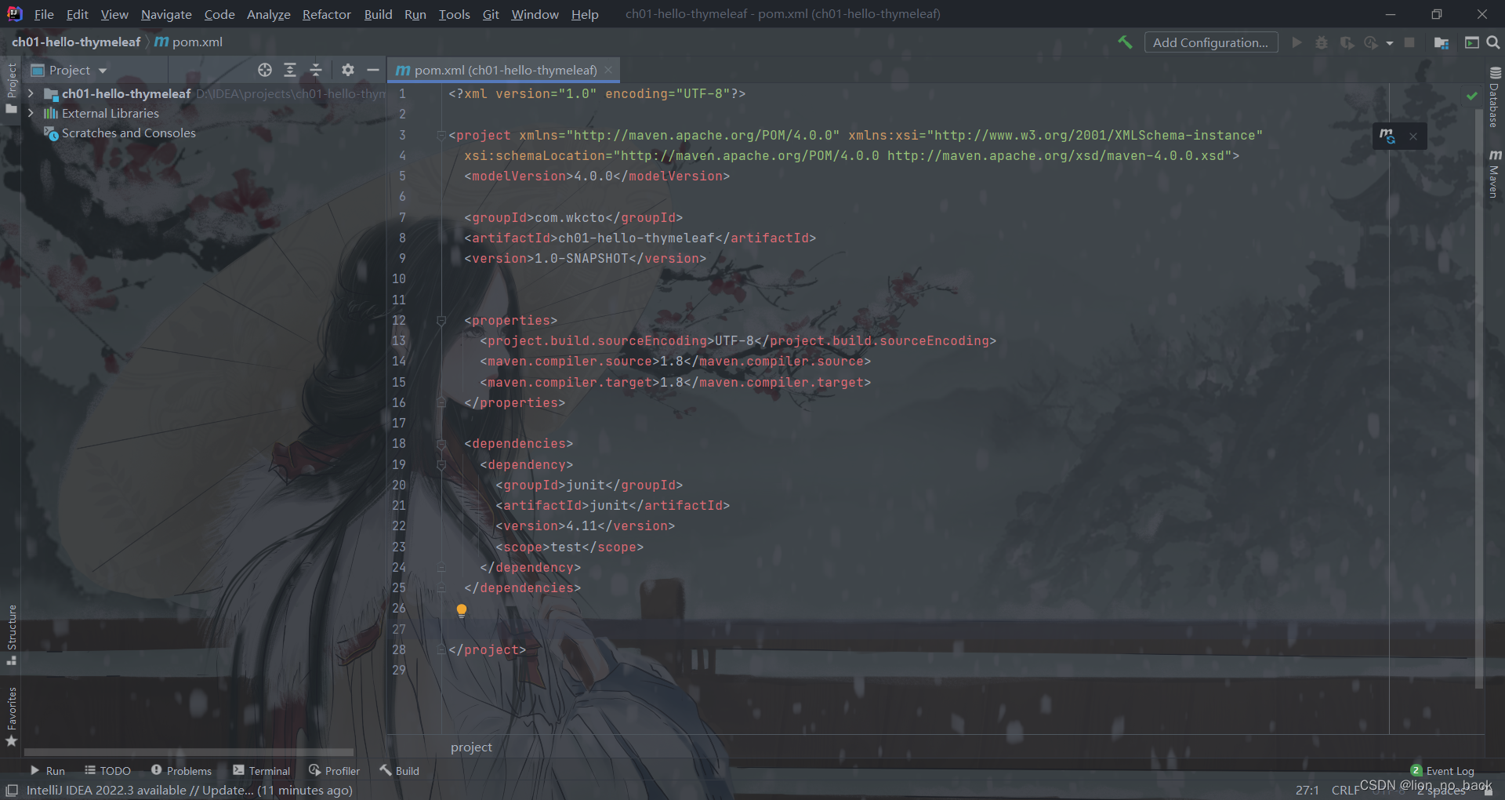This screenshot has width=1505, height=800.
Task: Click the Profiler run icon in toolbar
Action: click(1371, 42)
